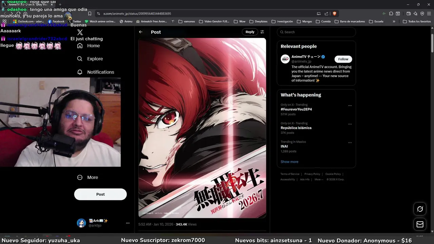Open the Brave Shields lion icon
This screenshot has height=244, width=434.
(334, 14)
